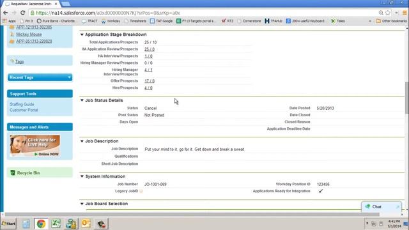Open the RT3 bookmark
Image resolution: width=409 pixels, height=230 pixels.
point(228,21)
